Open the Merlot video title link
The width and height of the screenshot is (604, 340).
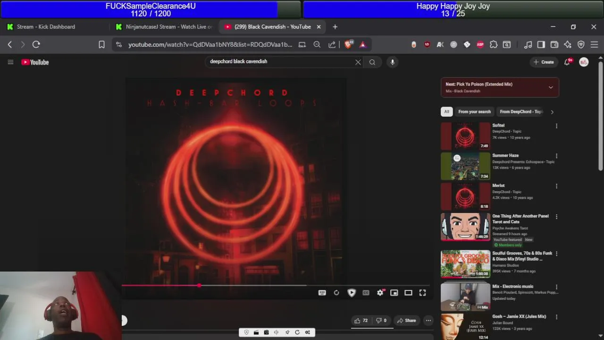[x=498, y=186]
